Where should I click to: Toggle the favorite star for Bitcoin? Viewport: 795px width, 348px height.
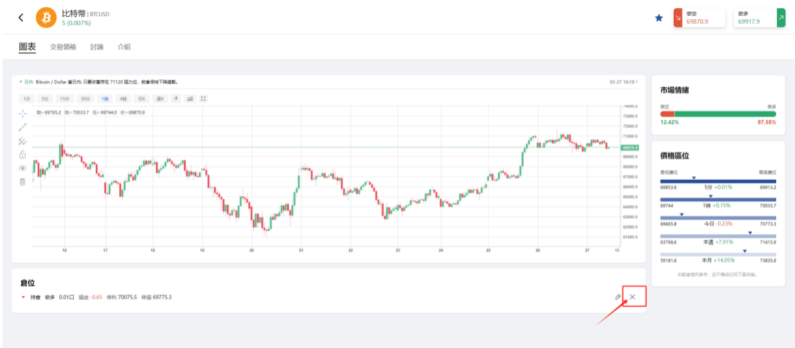pyautogui.click(x=659, y=18)
